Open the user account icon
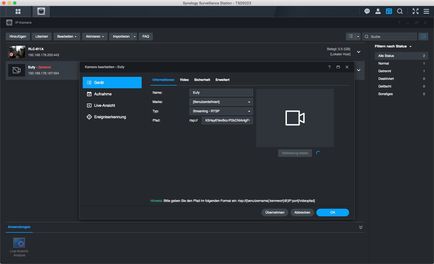Image resolution: width=434 pixels, height=264 pixels. [x=378, y=11]
